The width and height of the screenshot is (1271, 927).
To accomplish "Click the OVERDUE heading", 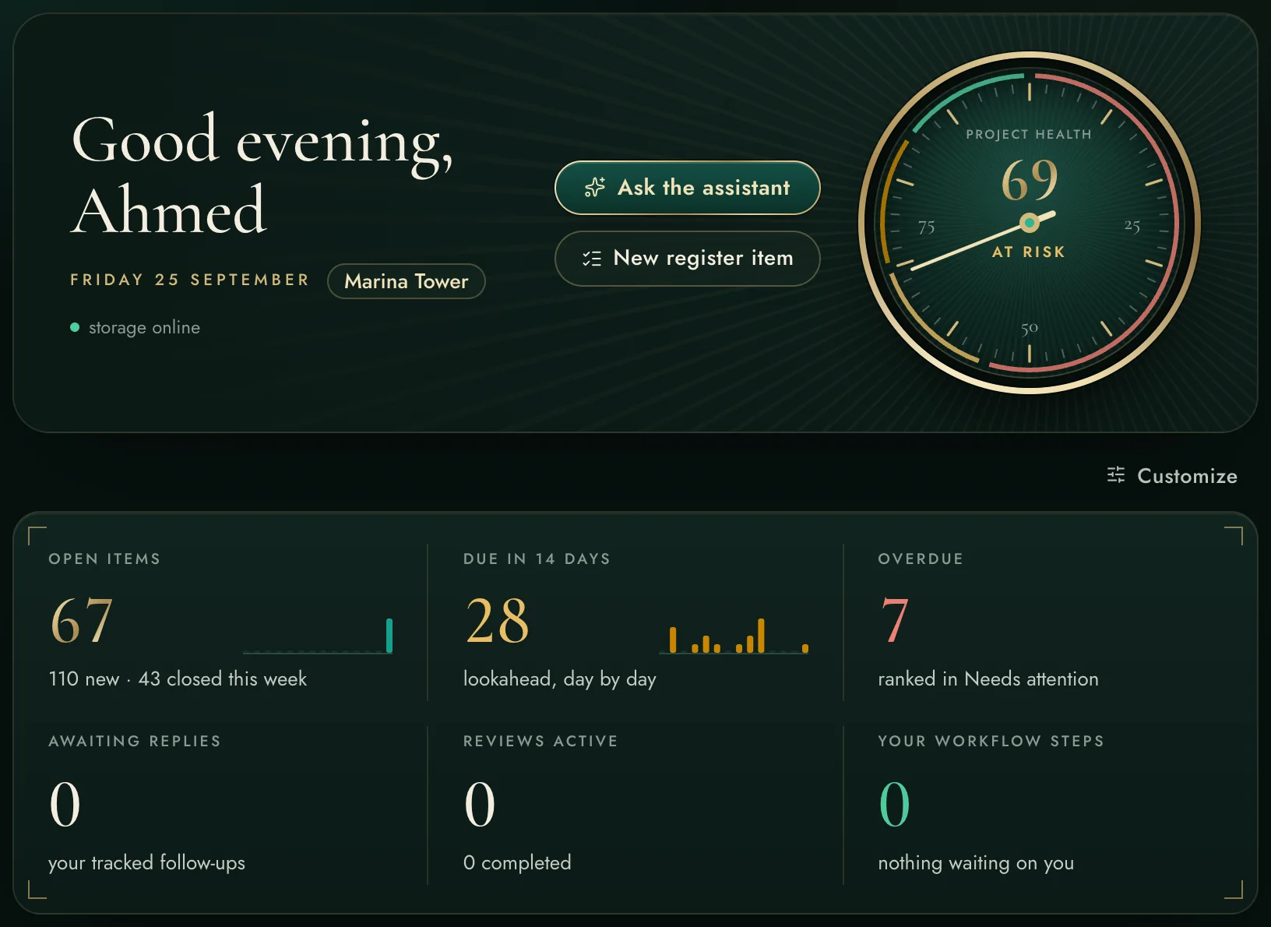I will pyautogui.click(x=921, y=559).
